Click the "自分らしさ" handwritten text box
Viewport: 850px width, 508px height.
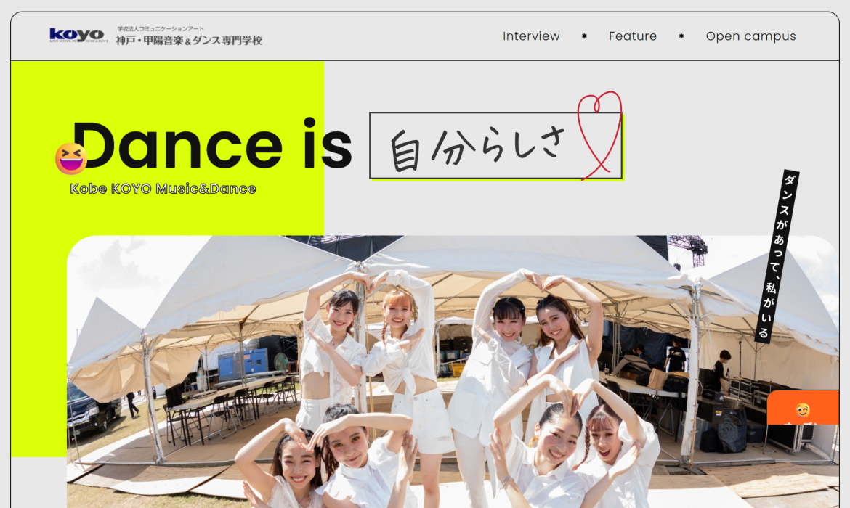pyautogui.click(x=479, y=145)
